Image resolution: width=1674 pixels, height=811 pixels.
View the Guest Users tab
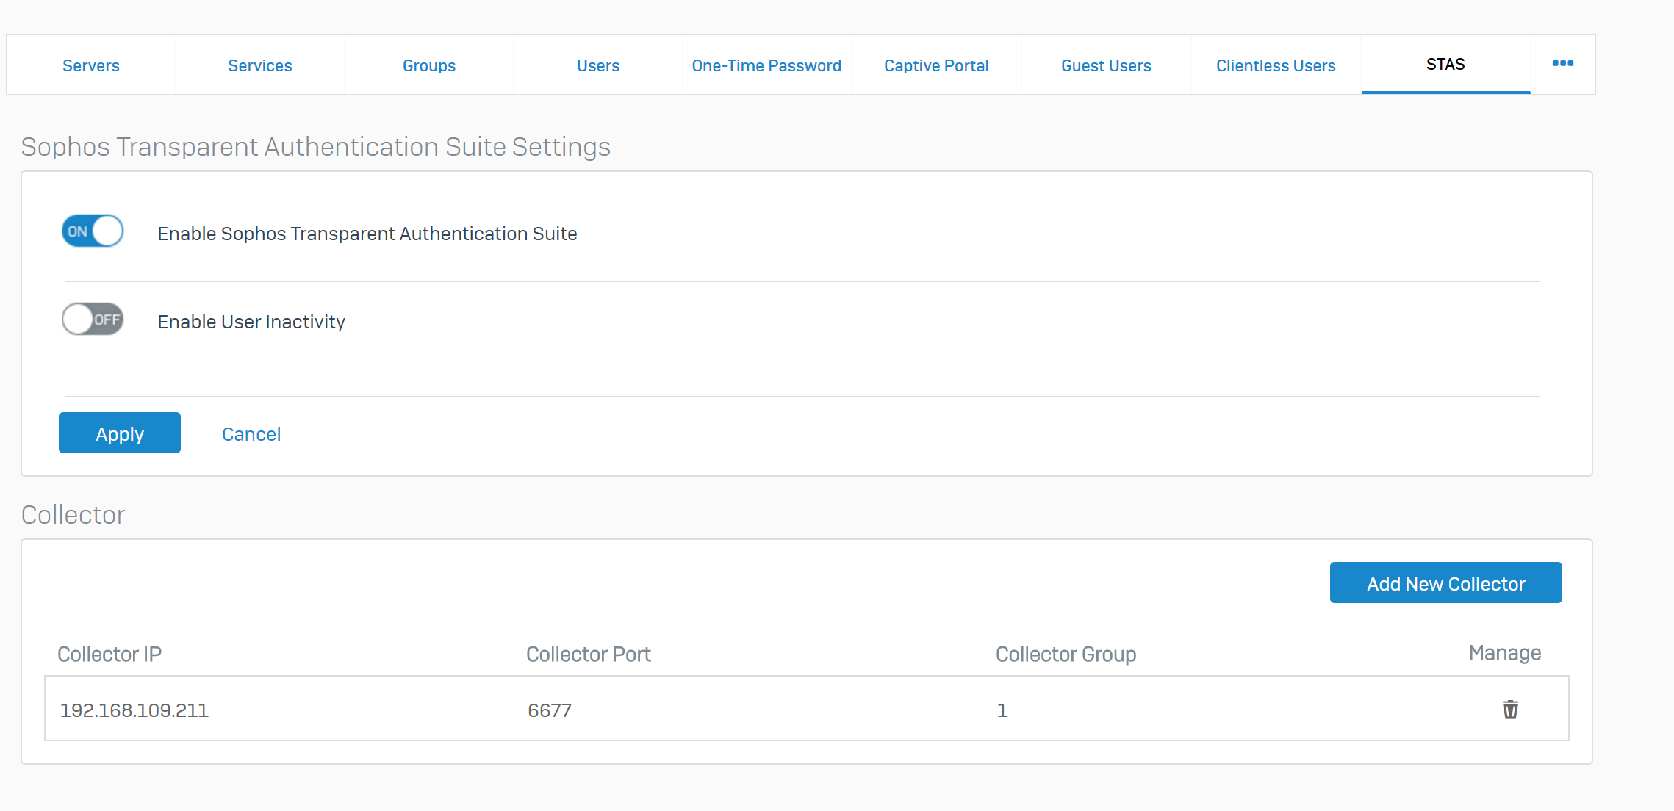tap(1106, 65)
